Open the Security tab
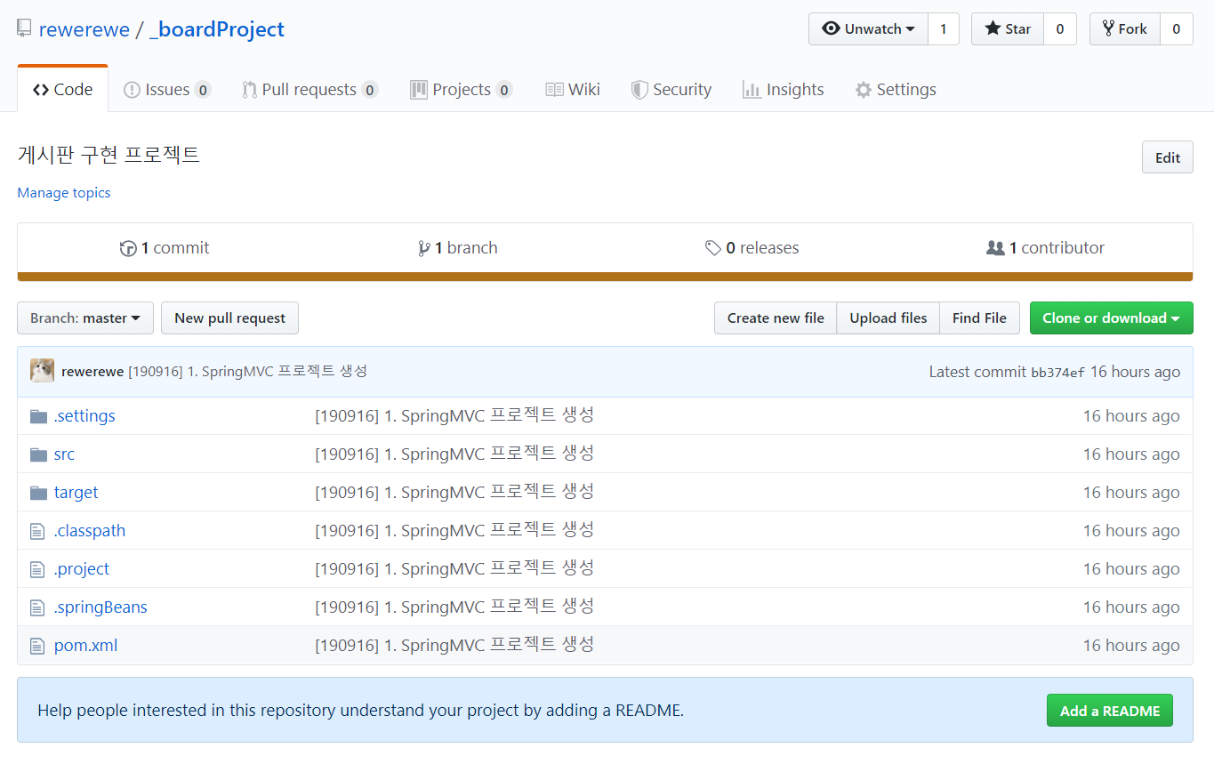This screenshot has height=764, width=1214. pyautogui.click(x=671, y=89)
